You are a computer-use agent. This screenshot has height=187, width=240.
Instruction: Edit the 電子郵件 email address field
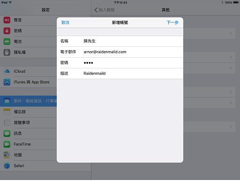click(x=120, y=52)
